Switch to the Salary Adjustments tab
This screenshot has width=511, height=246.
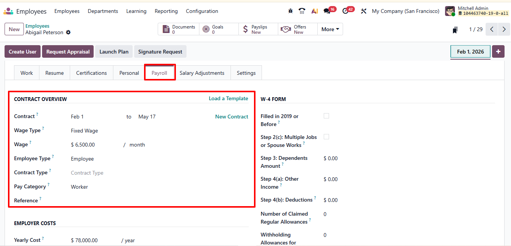(202, 73)
